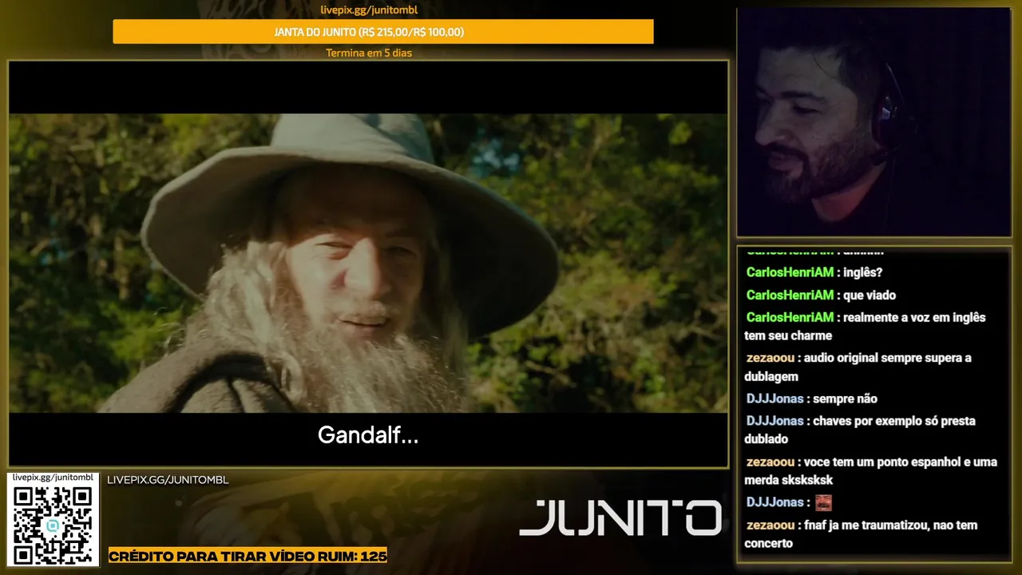Click zezaoou message 'fnaf ja me traumatizou'

coord(861,533)
